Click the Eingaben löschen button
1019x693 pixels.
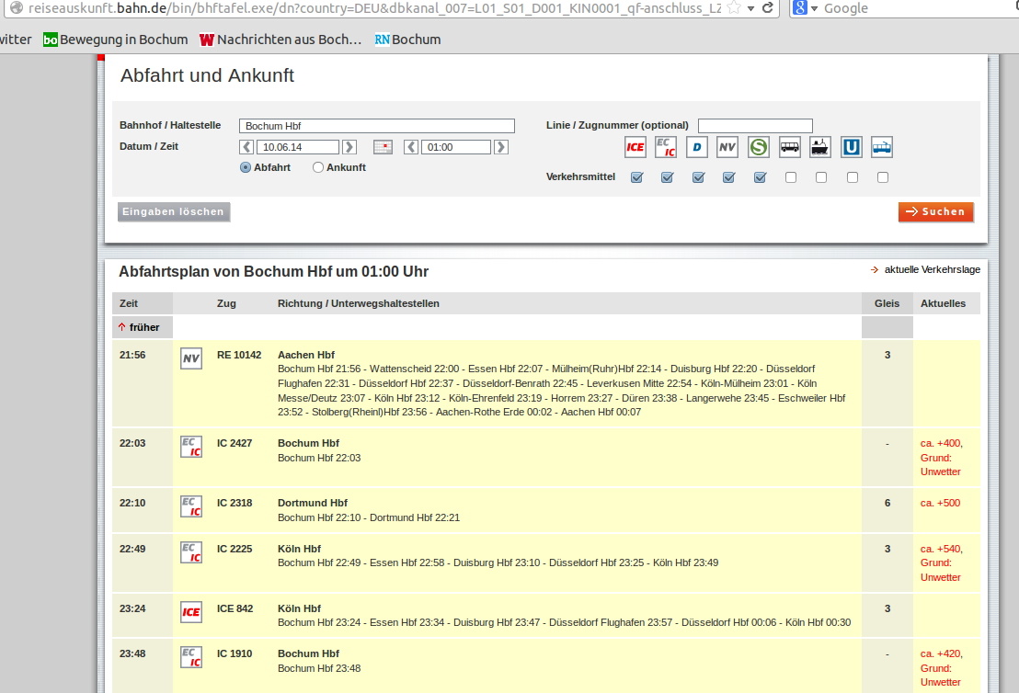(x=174, y=212)
